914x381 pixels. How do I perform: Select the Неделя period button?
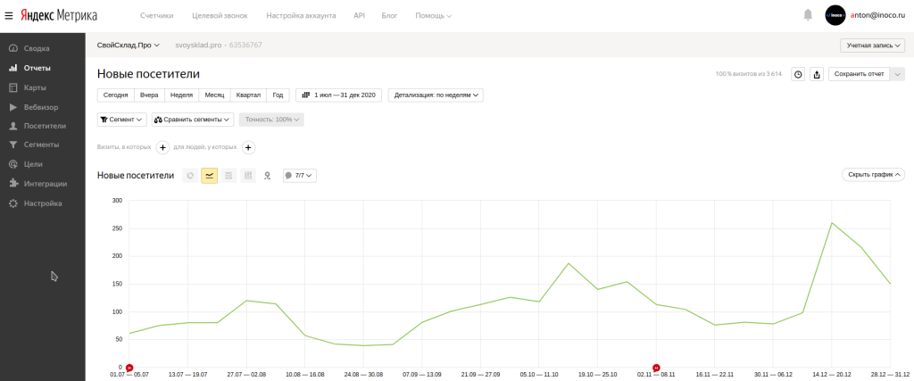click(x=181, y=95)
